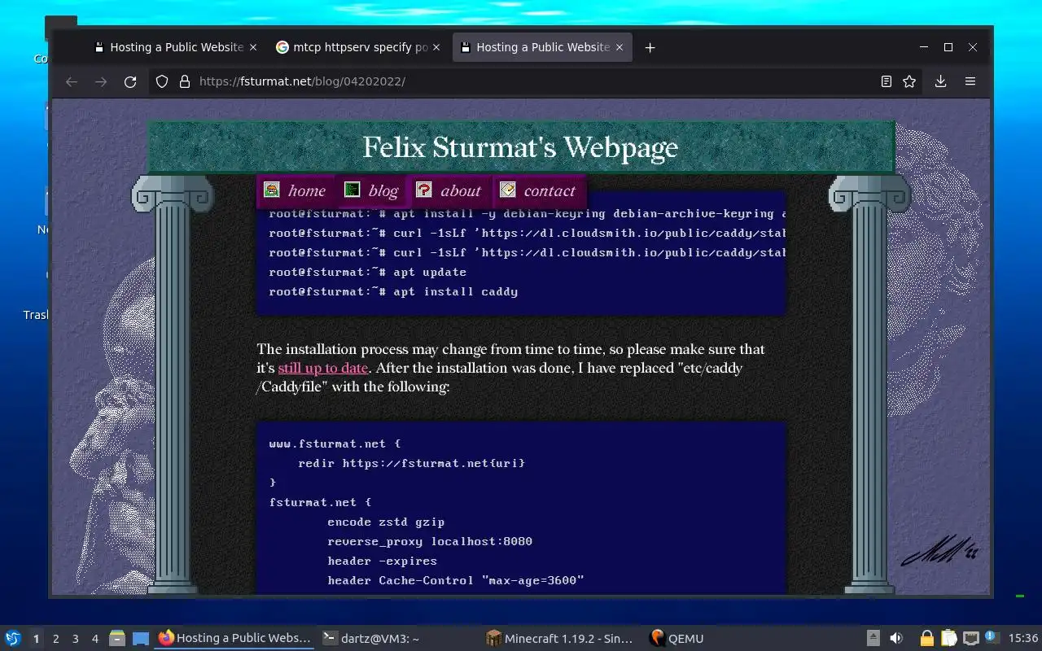Close the active Hosting a Public Website tab
The height and width of the screenshot is (651, 1042).
[620, 47]
